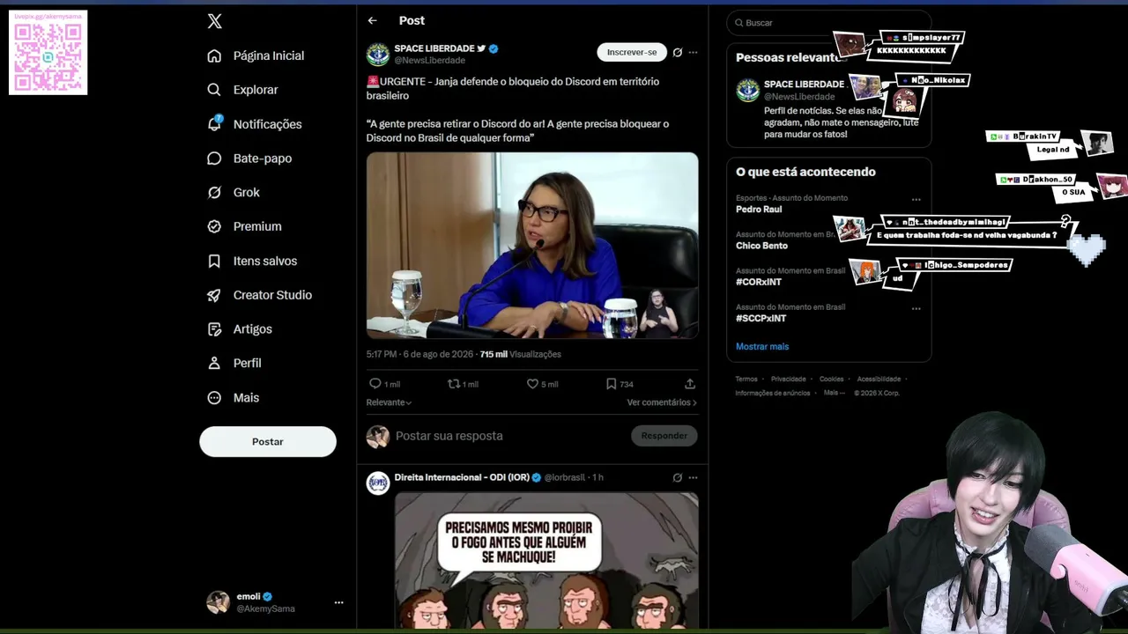The image size is (1128, 634).
Task: Open SPACE LIBERDADE avatar on the post
Action: click(378, 54)
